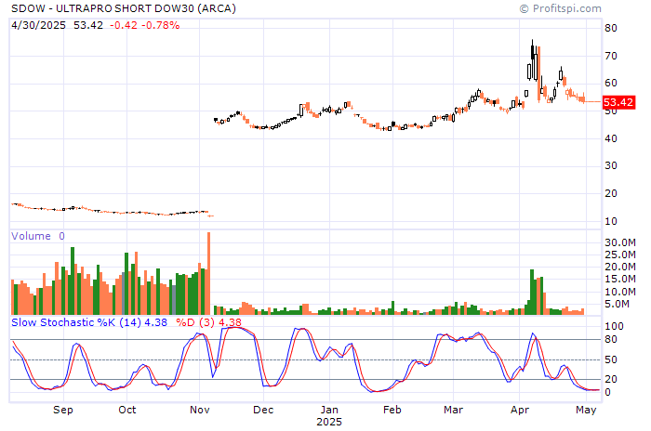
Task: Click the red change value -0.42
Action: [x=124, y=25]
